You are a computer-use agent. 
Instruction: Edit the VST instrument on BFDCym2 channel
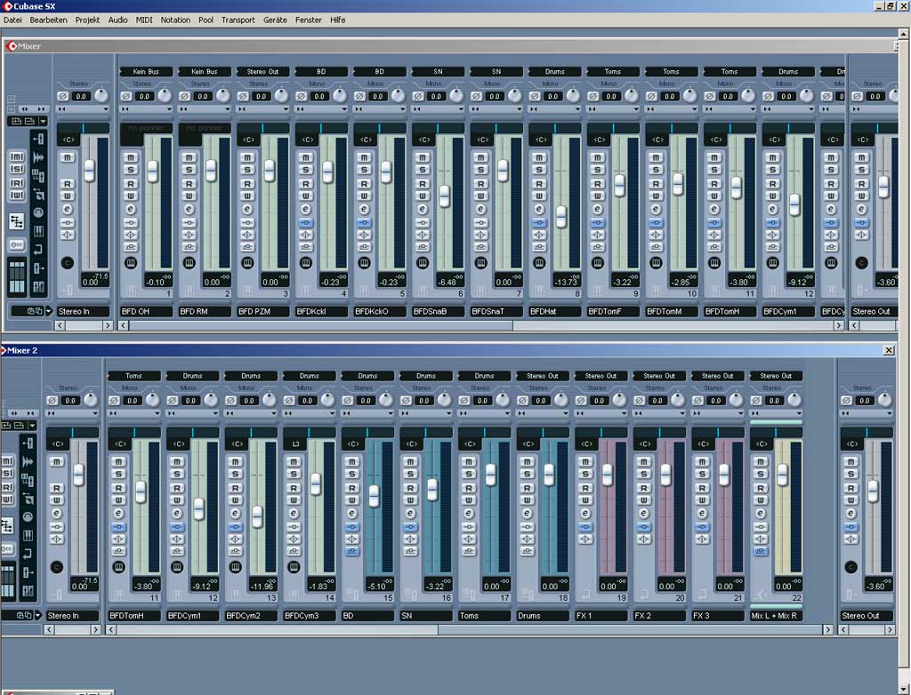[235, 567]
